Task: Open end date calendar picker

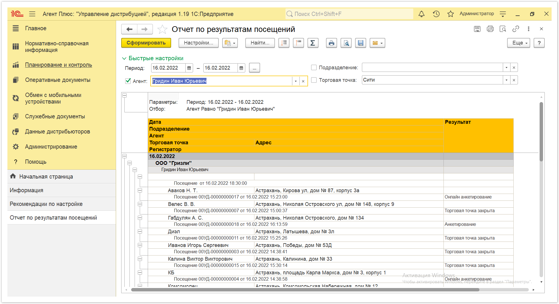Action: coord(241,68)
